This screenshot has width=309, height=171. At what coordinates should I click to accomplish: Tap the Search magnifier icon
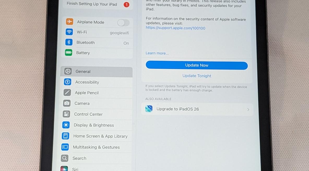point(65,158)
